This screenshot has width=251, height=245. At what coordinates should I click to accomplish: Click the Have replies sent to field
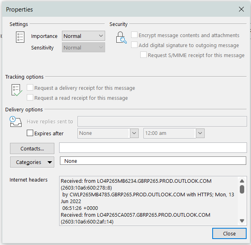[x=162, y=121]
